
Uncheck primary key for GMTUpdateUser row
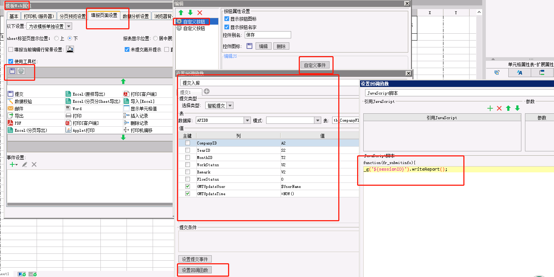[x=187, y=186]
